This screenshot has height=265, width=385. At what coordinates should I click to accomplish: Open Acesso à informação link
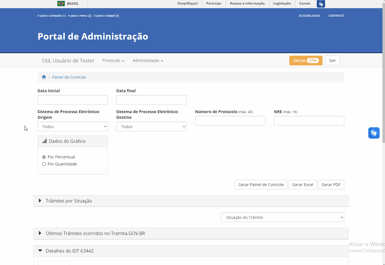247,3
